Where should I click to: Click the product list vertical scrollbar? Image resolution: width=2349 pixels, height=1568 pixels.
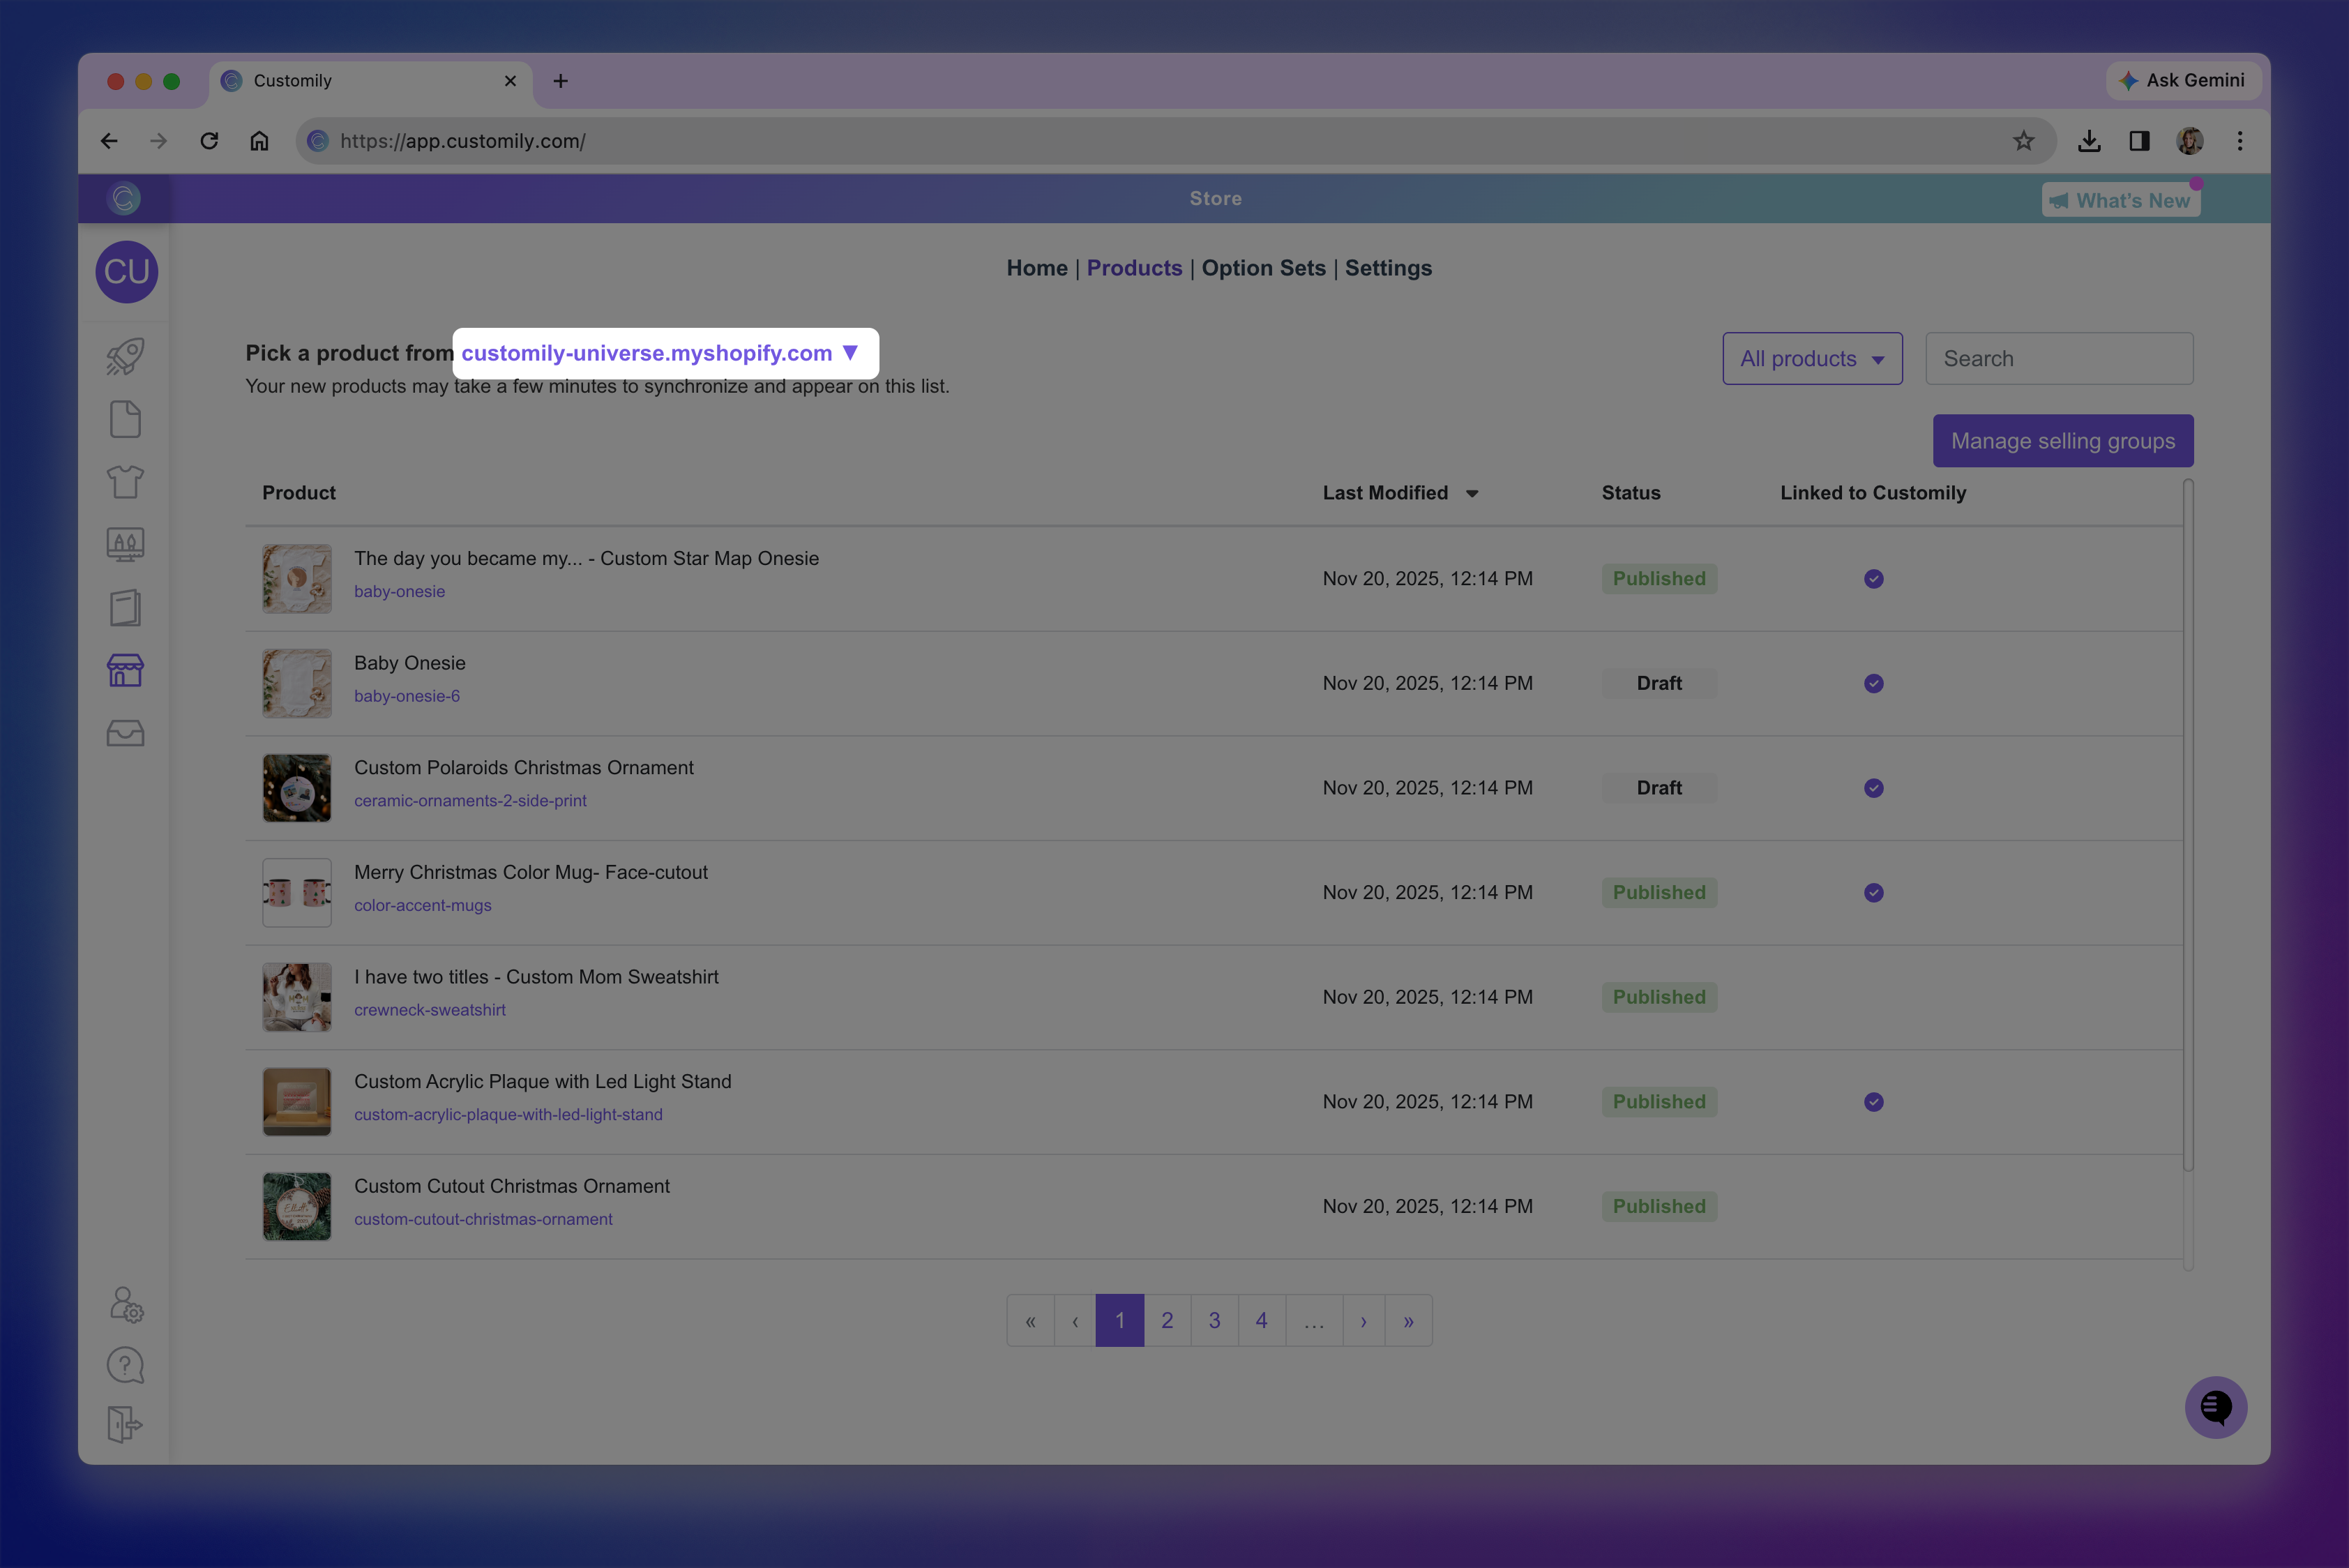[2188, 825]
